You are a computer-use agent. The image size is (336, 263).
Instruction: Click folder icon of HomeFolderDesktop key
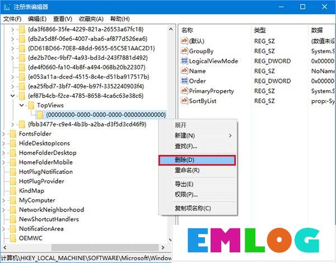click(x=13, y=153)
